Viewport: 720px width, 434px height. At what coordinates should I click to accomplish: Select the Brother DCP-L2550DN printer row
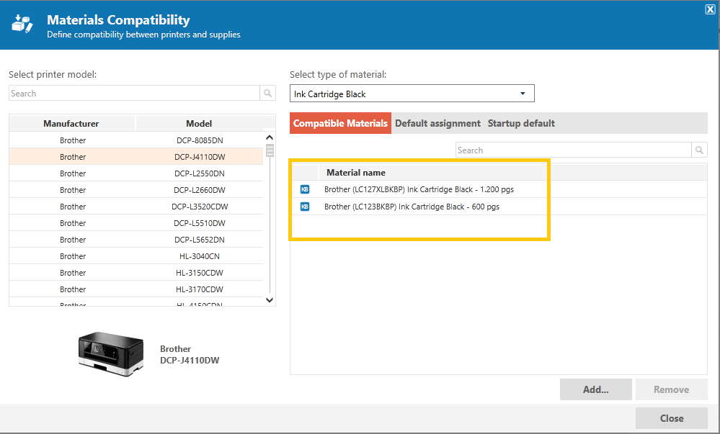click(136, 173)
